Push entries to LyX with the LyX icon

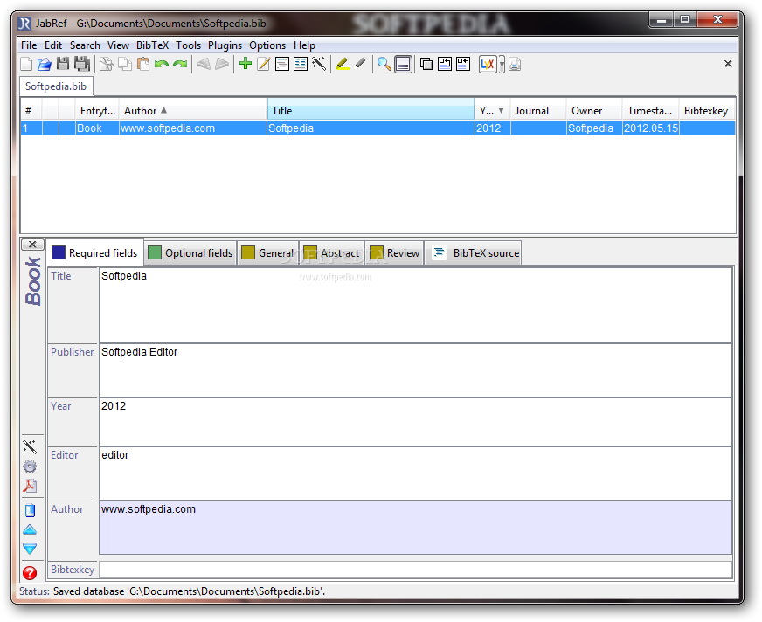pos(488,64)
